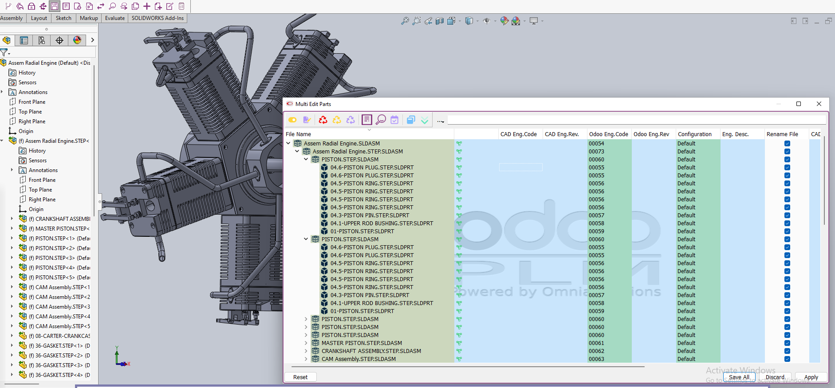
Task: Click the purple plus icon in top toolbar
Action: pos(147,6)
